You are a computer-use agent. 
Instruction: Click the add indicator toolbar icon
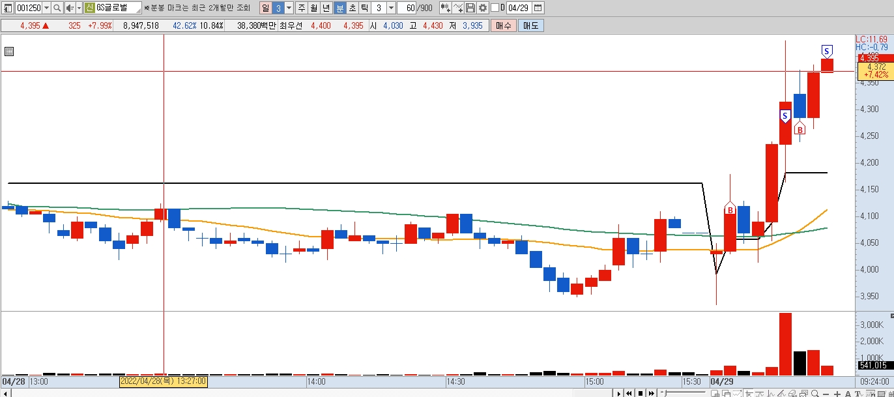446,8
